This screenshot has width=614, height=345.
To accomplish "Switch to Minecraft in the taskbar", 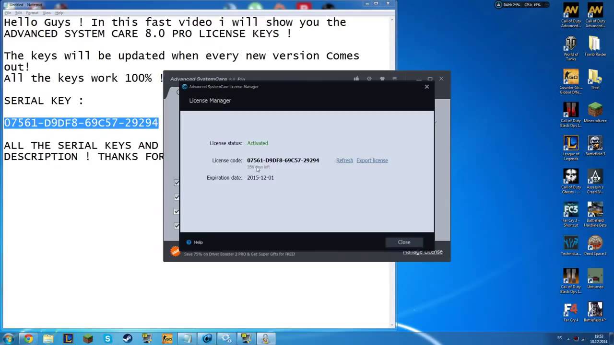I will pyautogui.click(x=88, y=338).
